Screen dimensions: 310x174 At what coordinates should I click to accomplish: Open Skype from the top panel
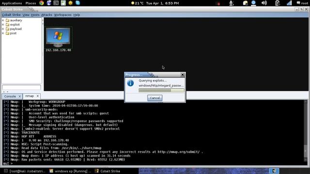pos(77,3)
